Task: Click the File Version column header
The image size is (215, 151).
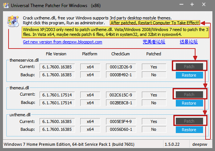Action: (56, 54)
